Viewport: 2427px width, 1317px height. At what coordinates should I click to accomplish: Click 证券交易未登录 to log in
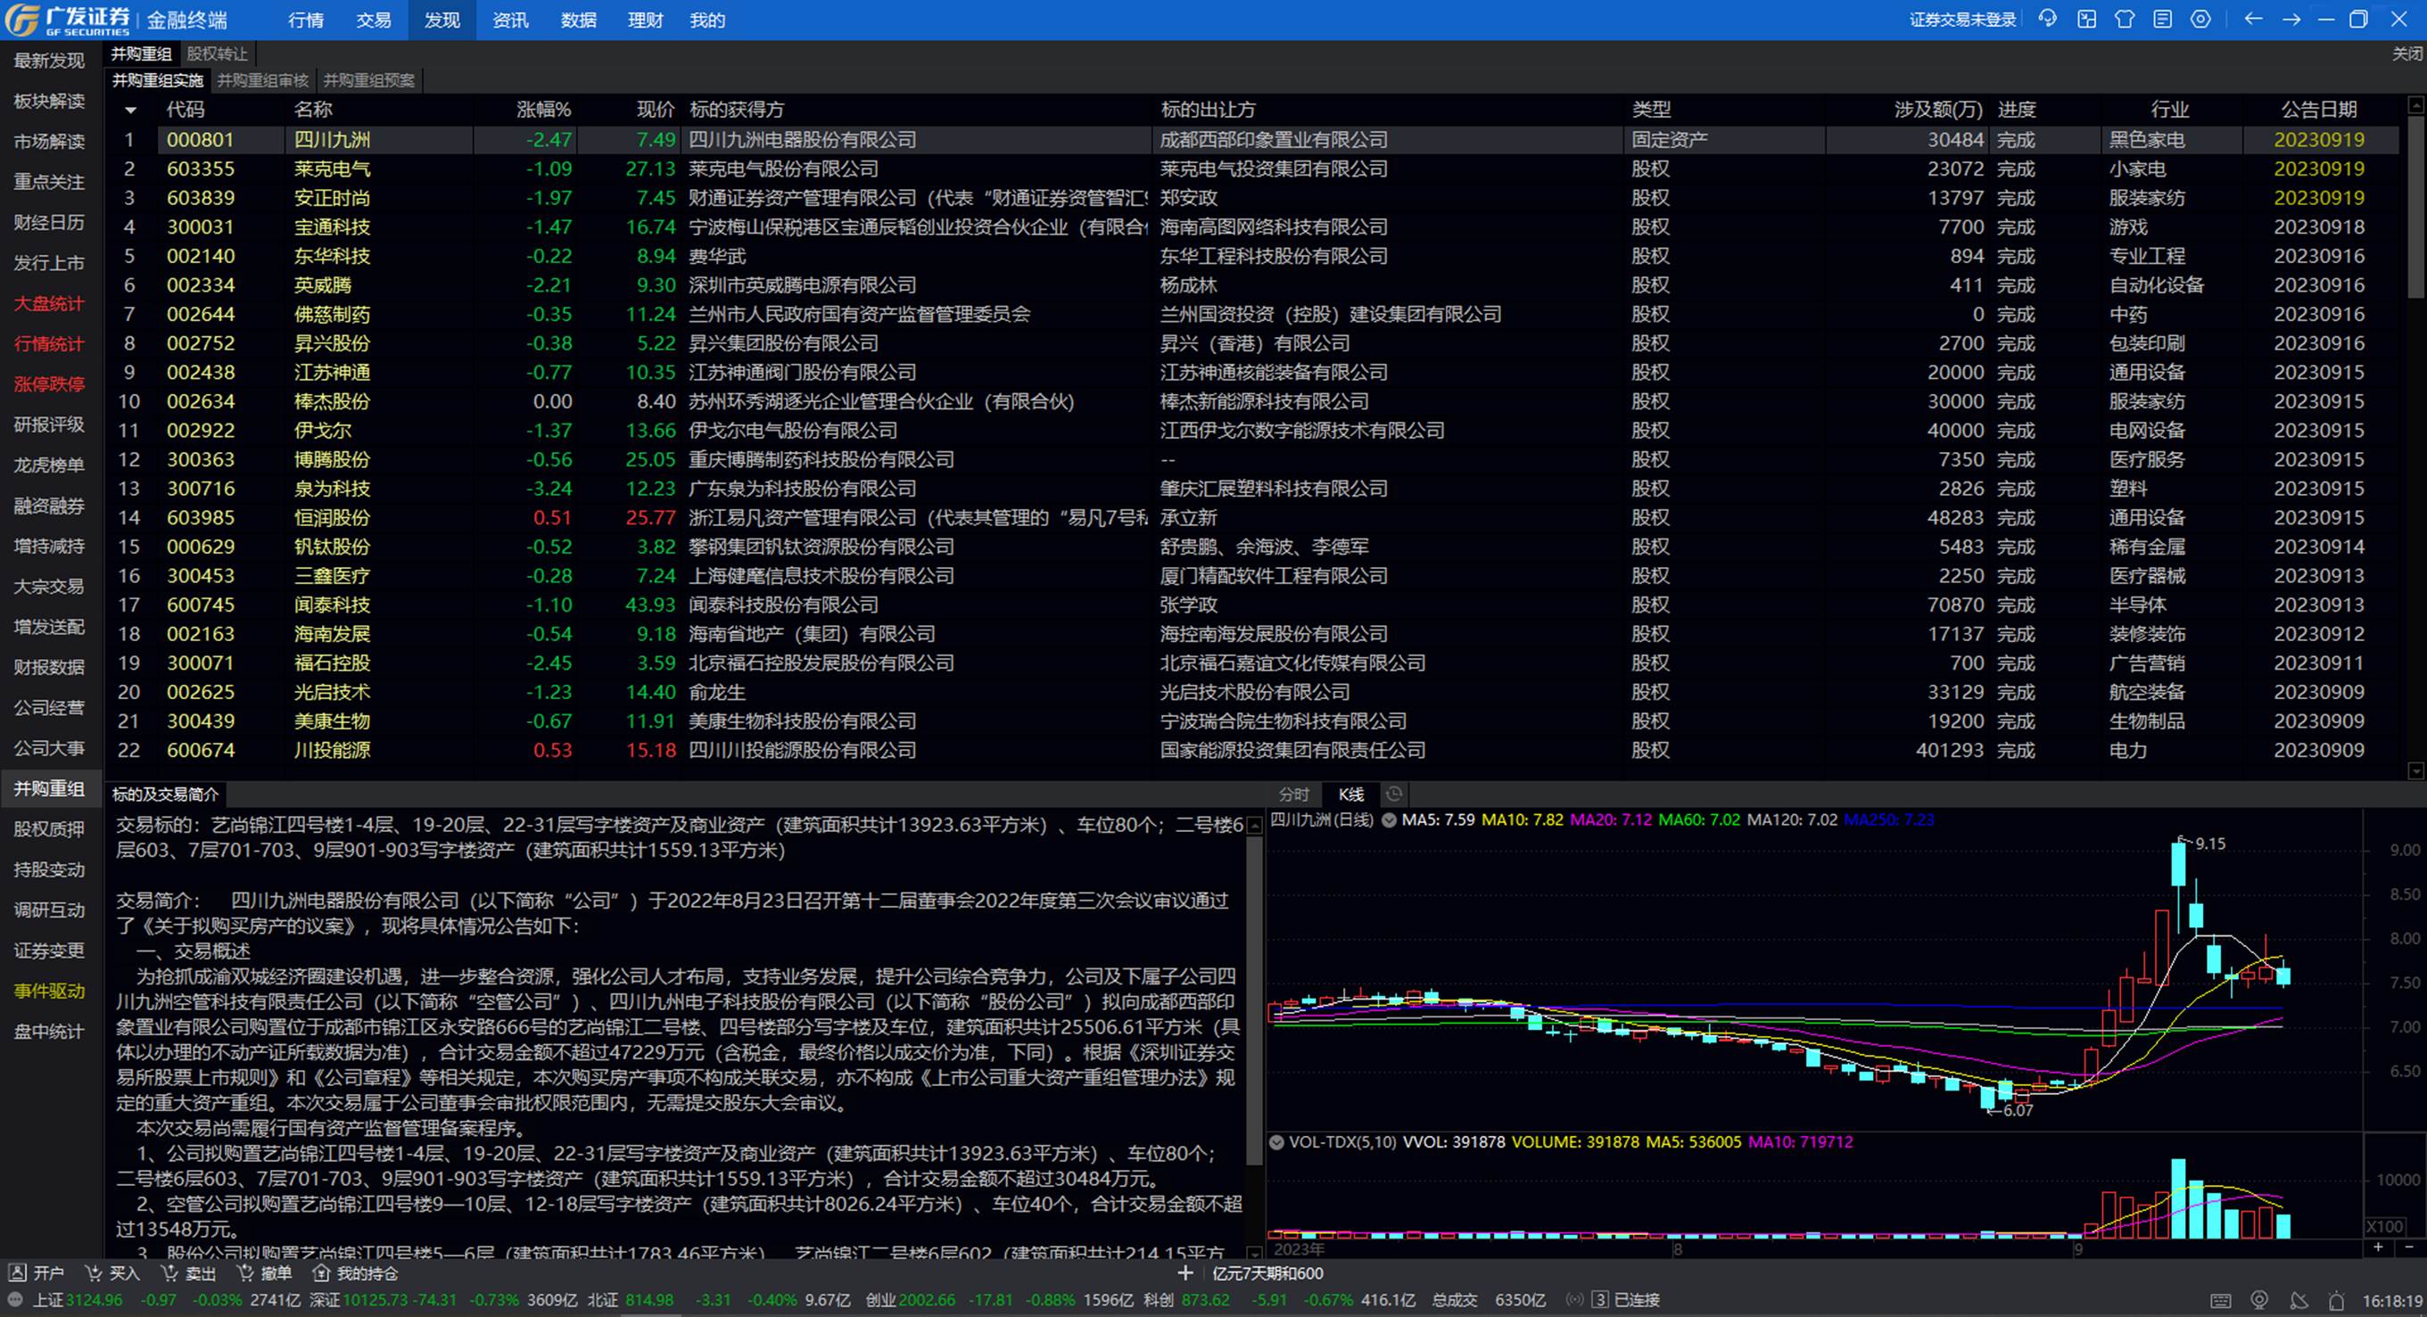(1962, 20)
